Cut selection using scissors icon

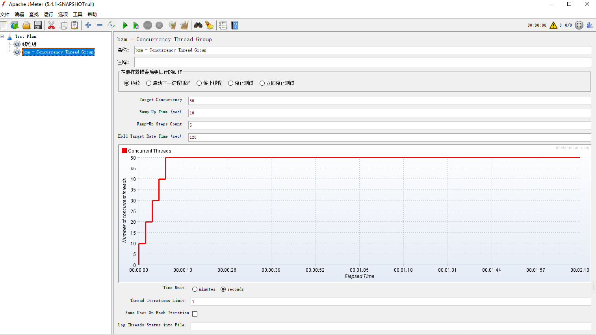click(x=51, y=26)
